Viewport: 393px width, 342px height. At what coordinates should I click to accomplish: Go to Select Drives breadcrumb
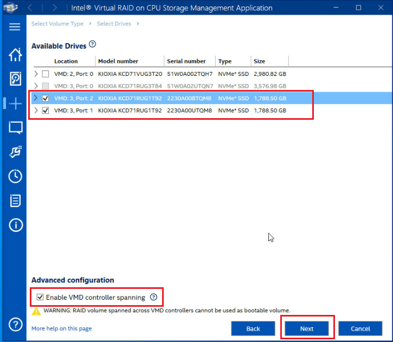(x=114, y=23)
